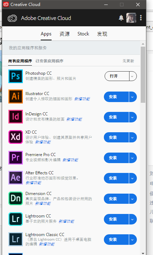Viewport: 153px width, 255px height.
Task: Minimize the Creative Cloud window
Action: pos(106,5)
